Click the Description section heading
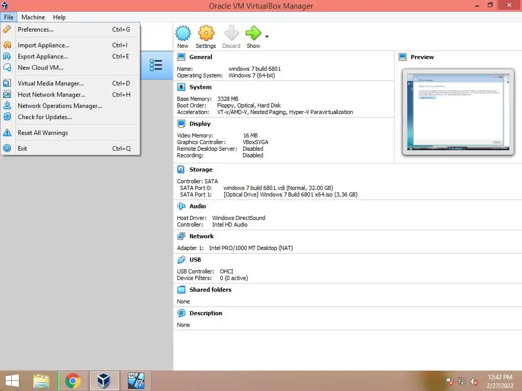Image resolution: width=522 pixels, height=391 pixels. [x=206, y=313]
